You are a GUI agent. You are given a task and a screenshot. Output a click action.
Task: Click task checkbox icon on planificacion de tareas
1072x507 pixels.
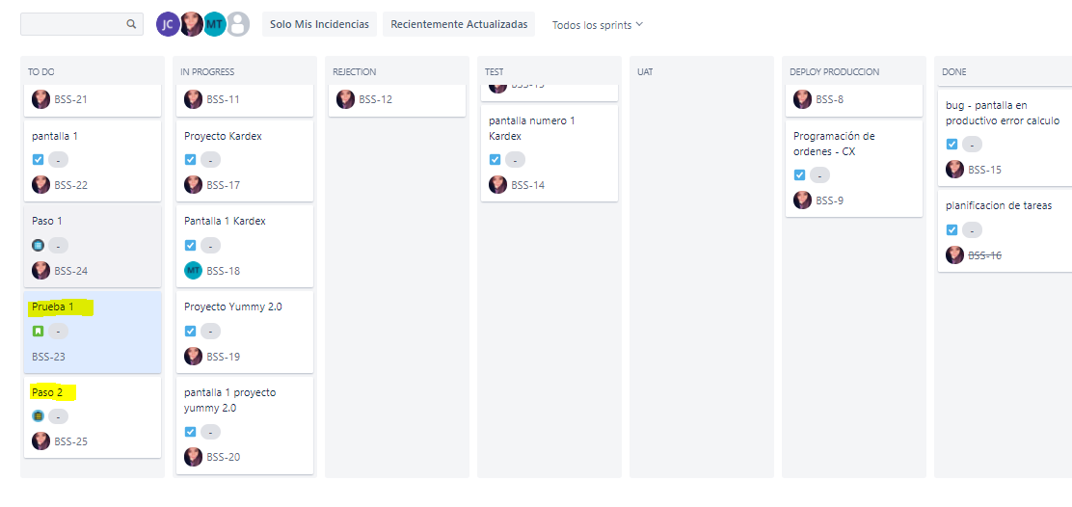pos(951,230)
